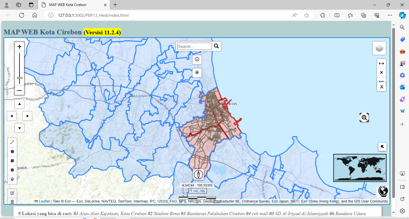
Task: Pick the place marker tool
Action: (12, 179)
